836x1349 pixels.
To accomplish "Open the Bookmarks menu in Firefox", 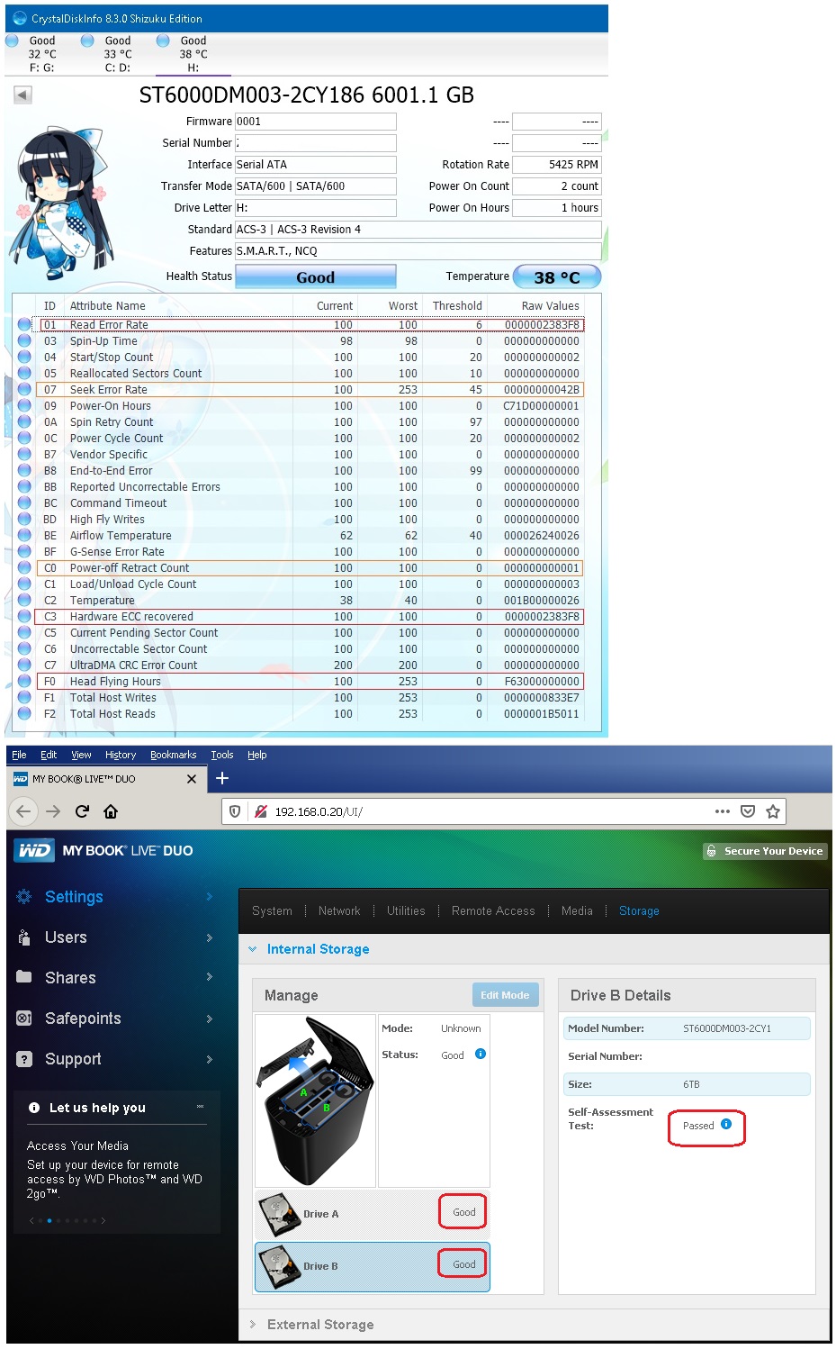I will click(x=173, y=755).
